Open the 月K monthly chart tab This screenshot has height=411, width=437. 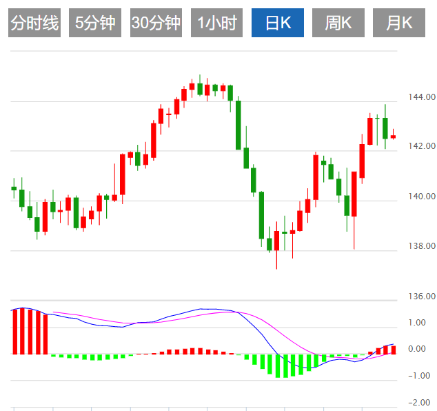(399, 23)
